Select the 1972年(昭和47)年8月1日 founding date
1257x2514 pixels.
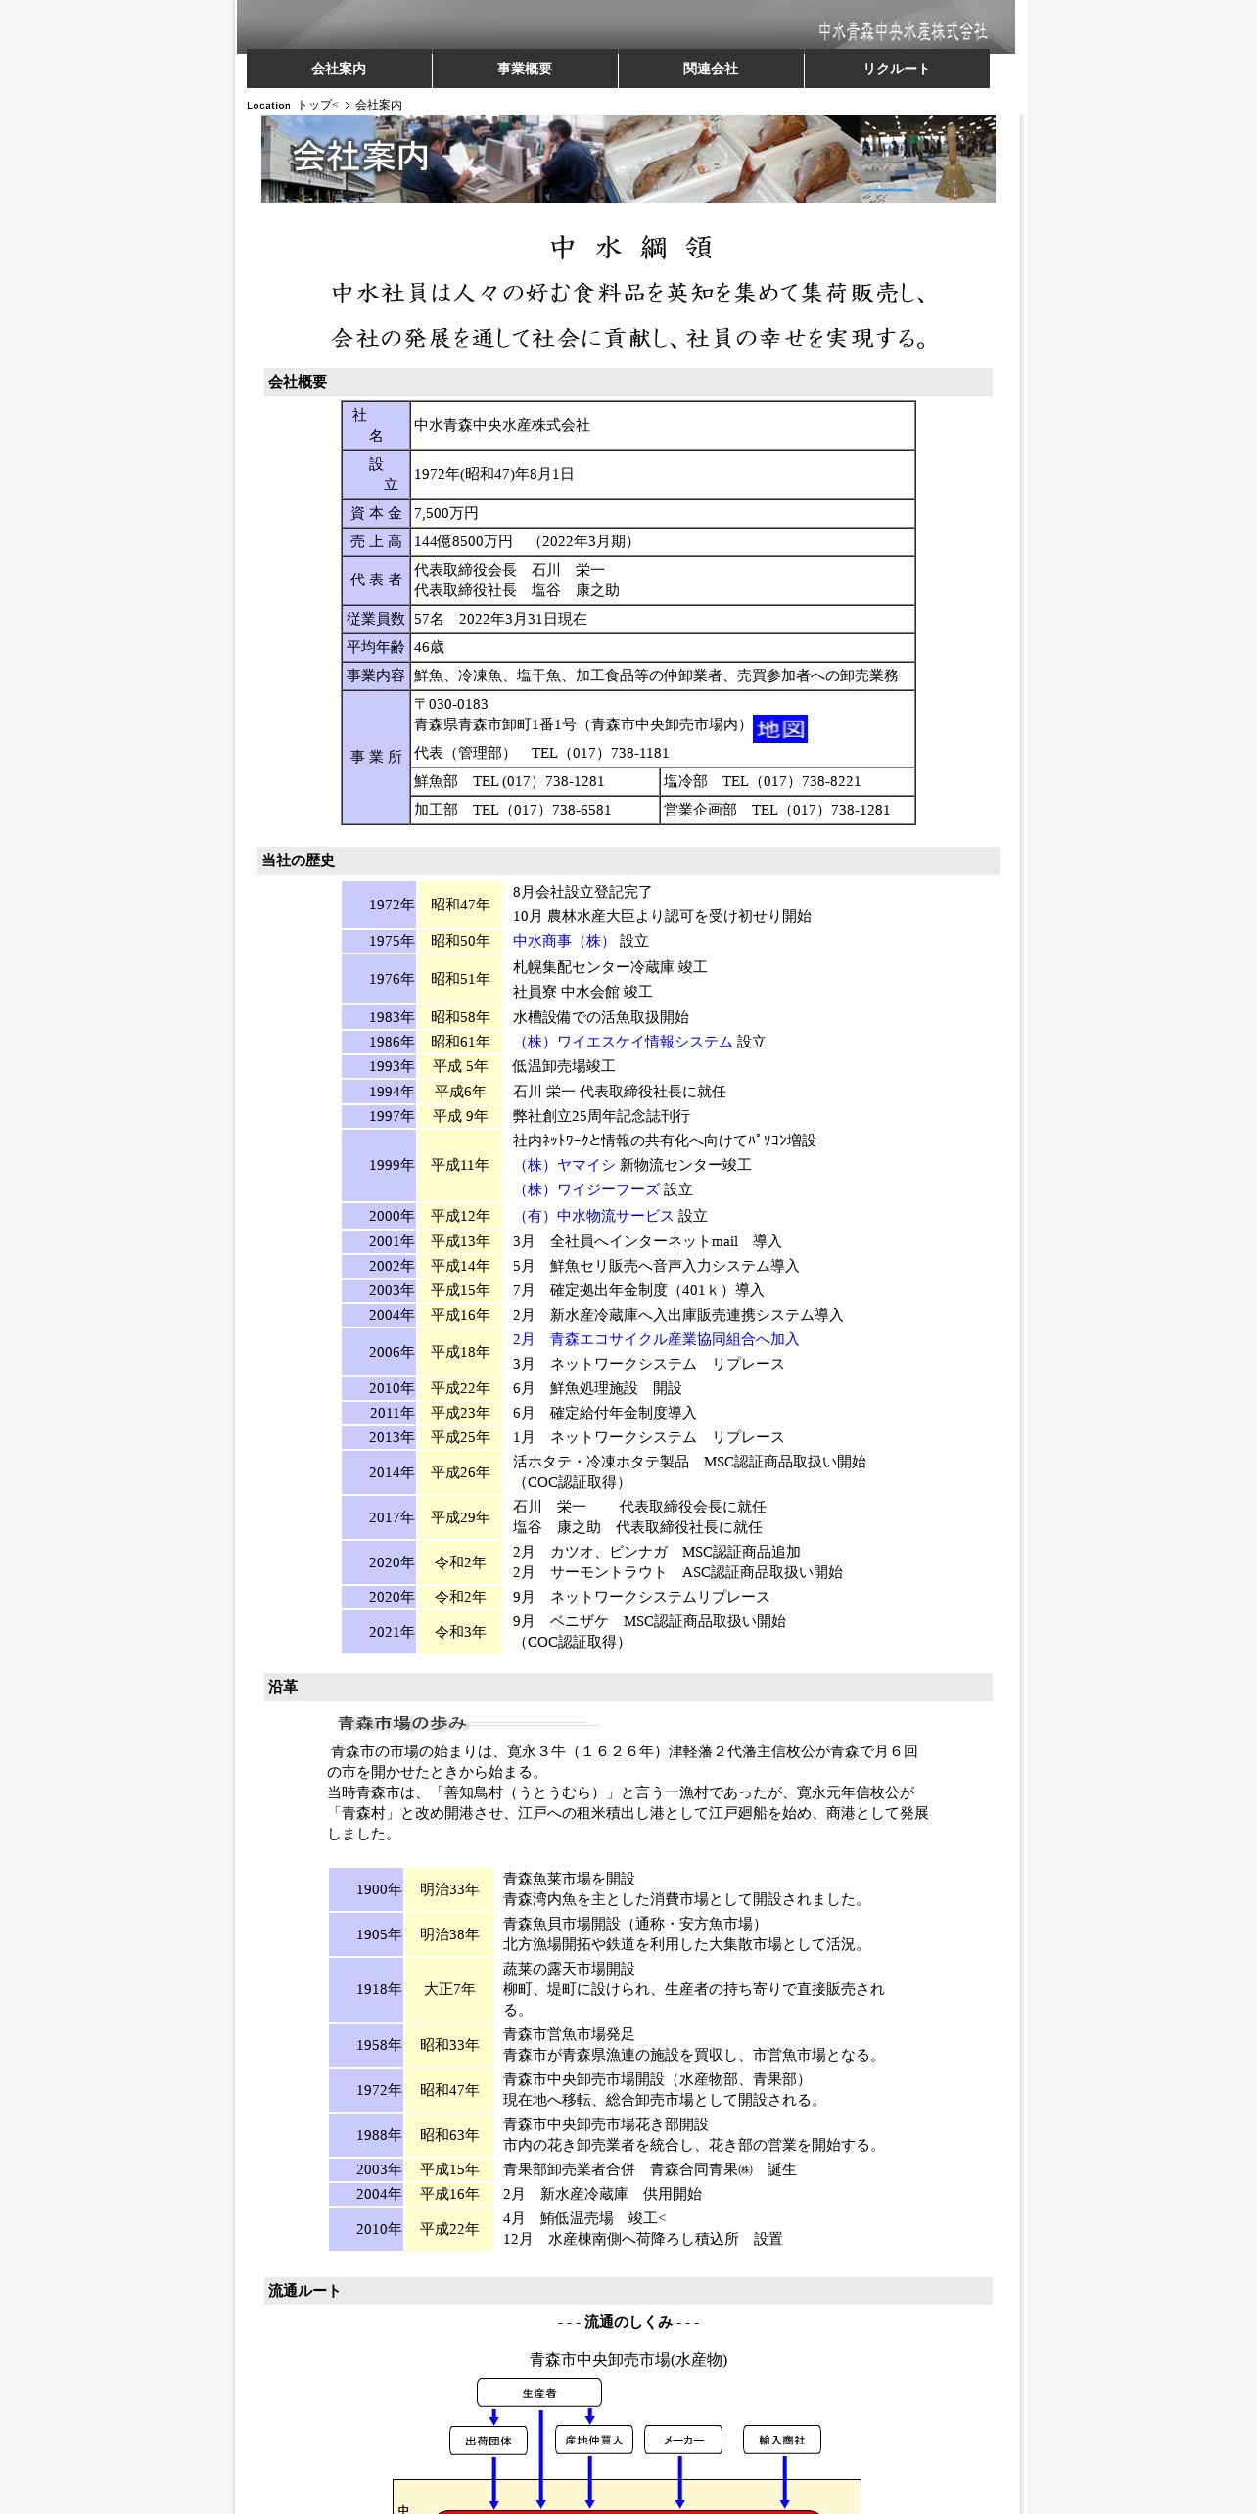click(493, 474)
